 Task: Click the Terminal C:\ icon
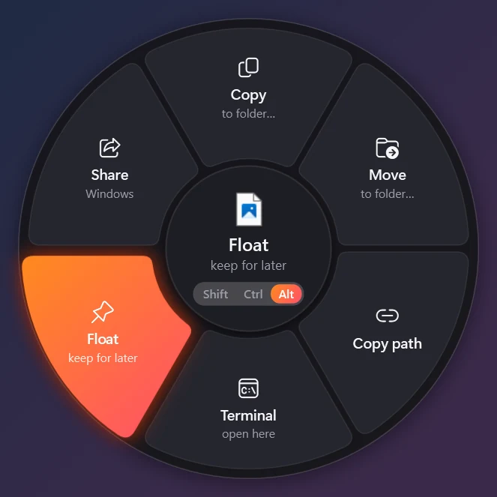pyautogui.click(x=248, y=388)
